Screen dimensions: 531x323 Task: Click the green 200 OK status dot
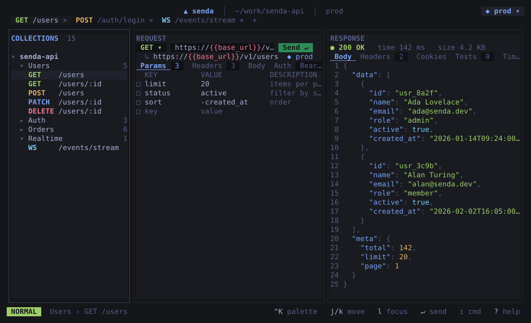(332, 48)
